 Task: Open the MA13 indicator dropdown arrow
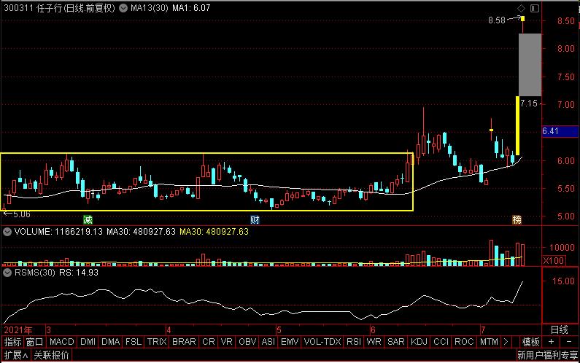tap(123, 8)
